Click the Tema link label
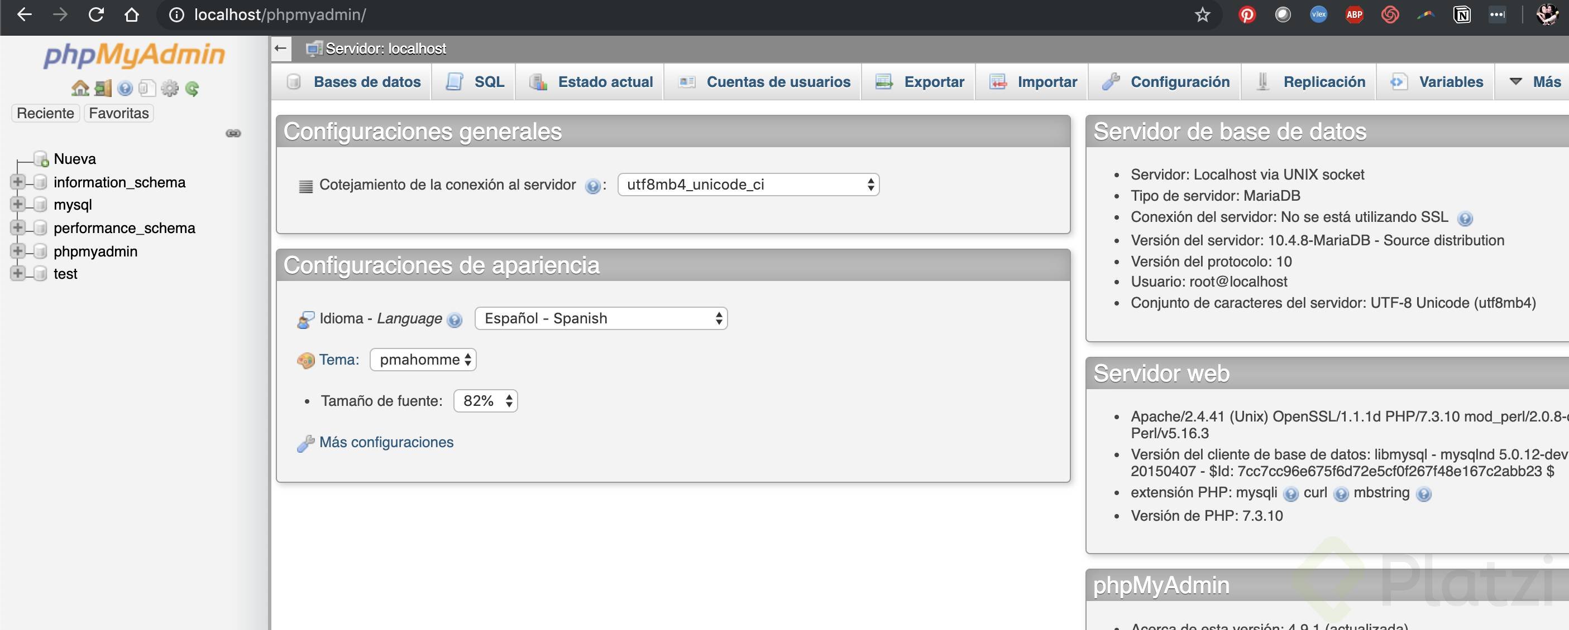This screenshot has height=630, width=1569. (x=339, y=360)
